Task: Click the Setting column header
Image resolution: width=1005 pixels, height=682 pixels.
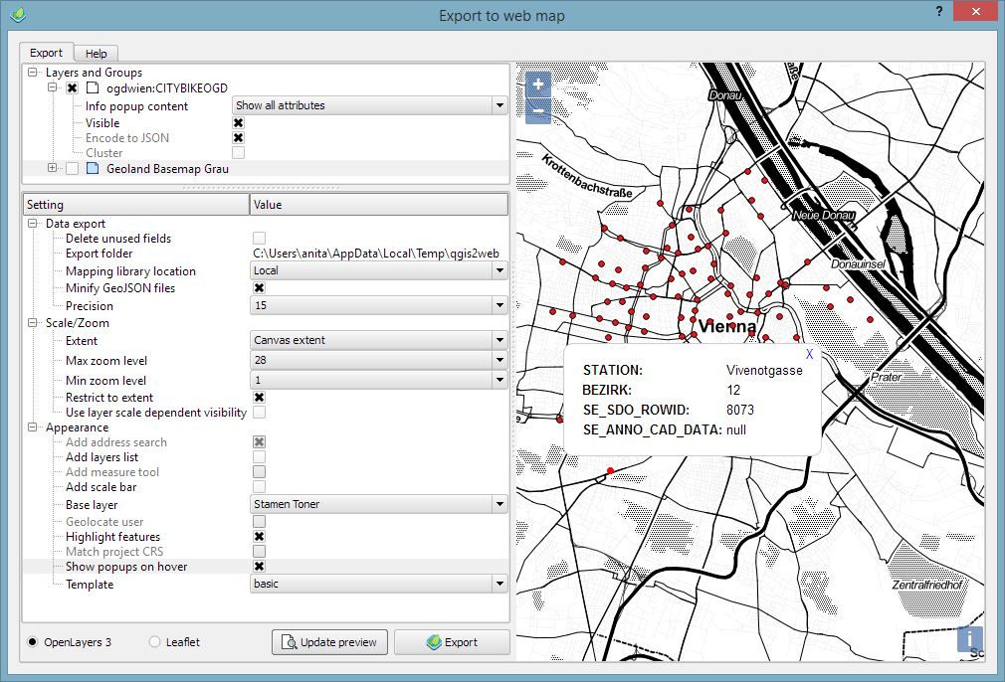Action: pyautogui.click(x=136, y=204)
